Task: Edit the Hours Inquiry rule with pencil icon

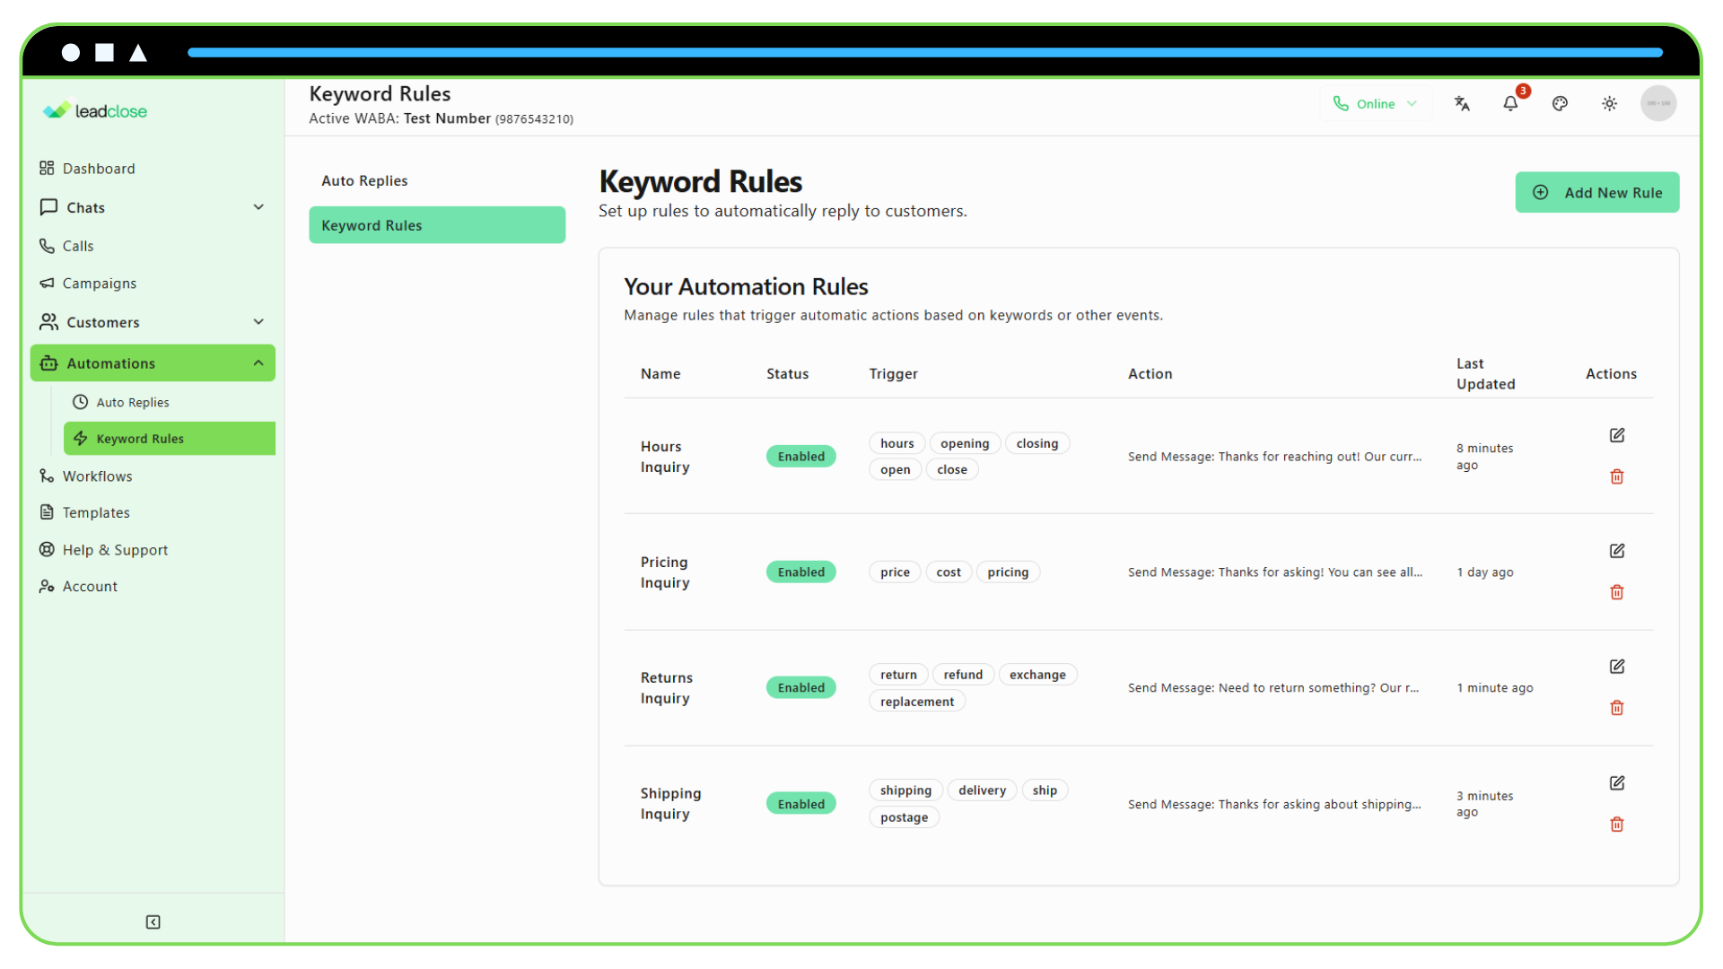Action: click(x=1617, y=435)
